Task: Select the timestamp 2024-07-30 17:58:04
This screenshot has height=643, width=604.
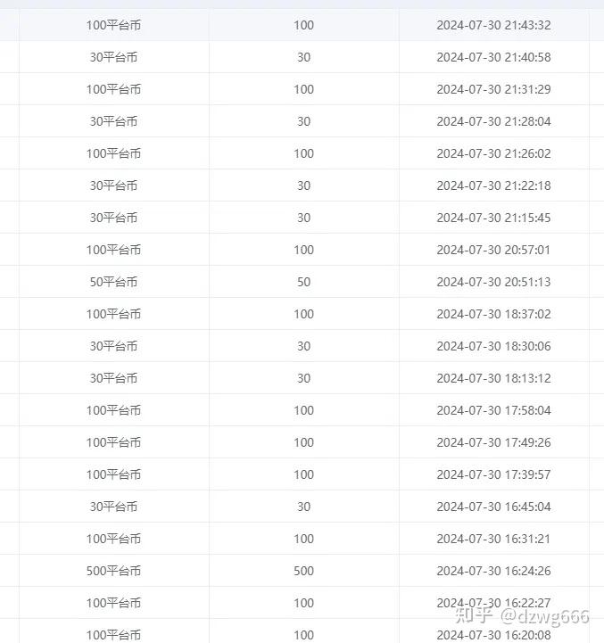Action: (x=493, y=410)
